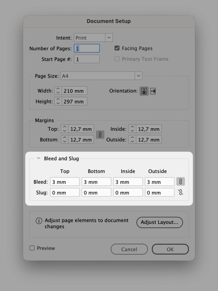Disable the Facing Pages checkbox

(x=117, y=48)
